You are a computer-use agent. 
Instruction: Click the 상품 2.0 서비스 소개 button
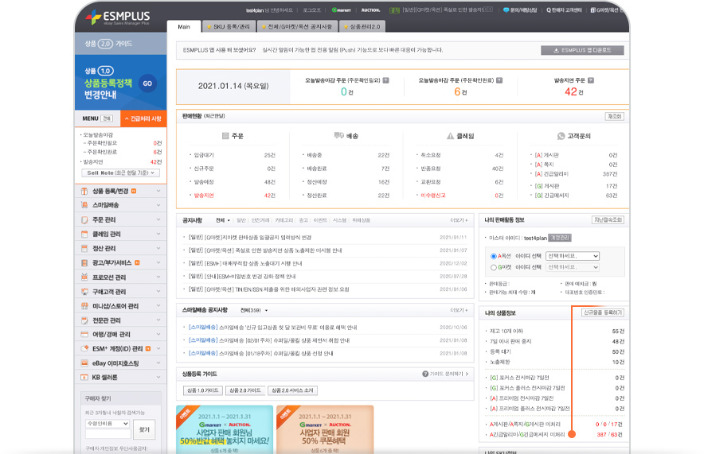pyautogui.click(x=293, y=390)
